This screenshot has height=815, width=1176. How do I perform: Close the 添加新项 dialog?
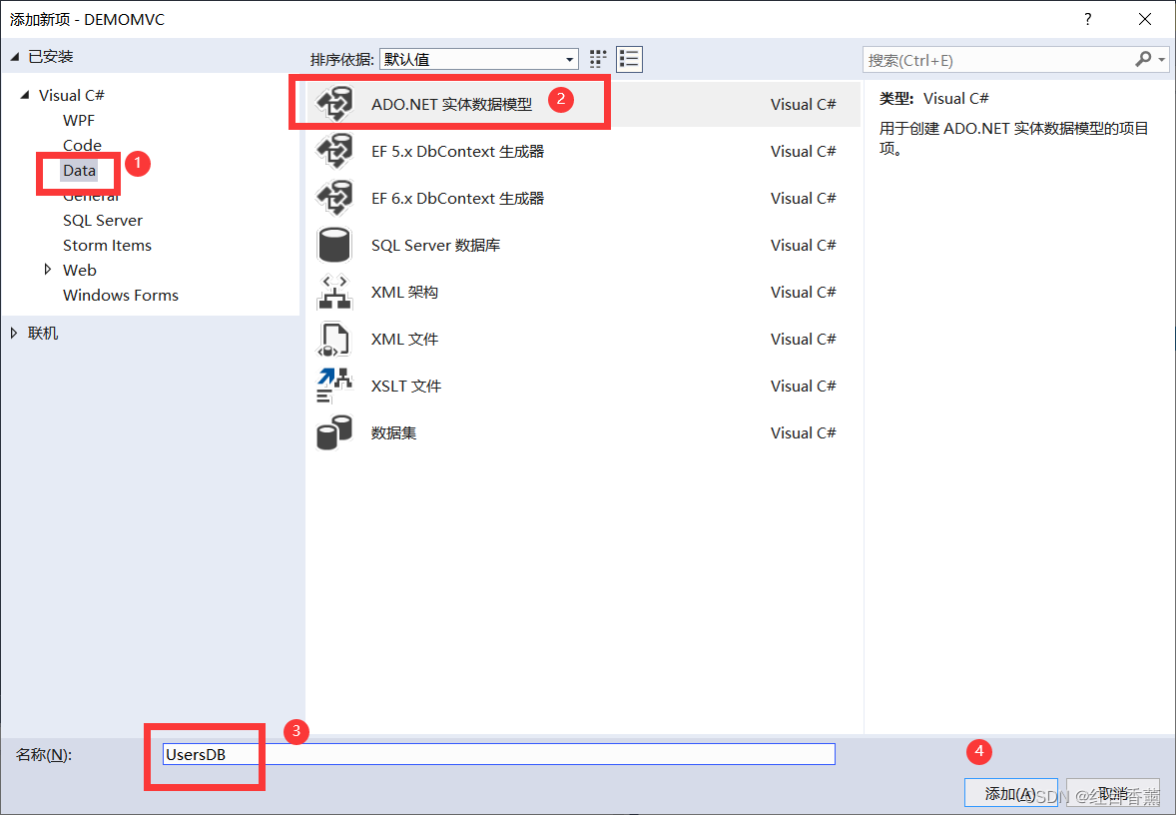1144,20
